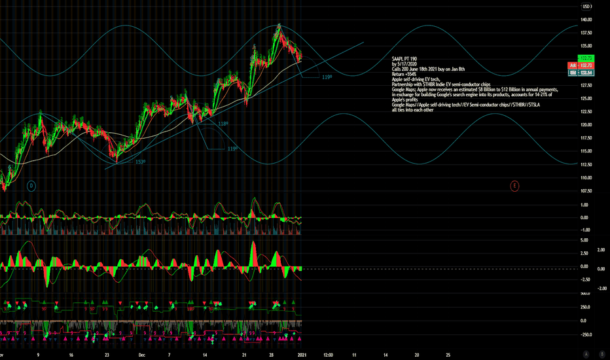
Task: Click the 140.00 price axis value
Action: 586,20
